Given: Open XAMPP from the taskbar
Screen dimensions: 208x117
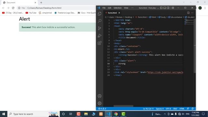Looking at the screenshot, I should 101,114.
